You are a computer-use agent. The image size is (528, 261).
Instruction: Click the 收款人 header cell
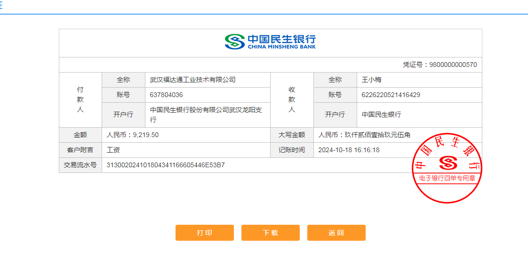pos(292,100)
